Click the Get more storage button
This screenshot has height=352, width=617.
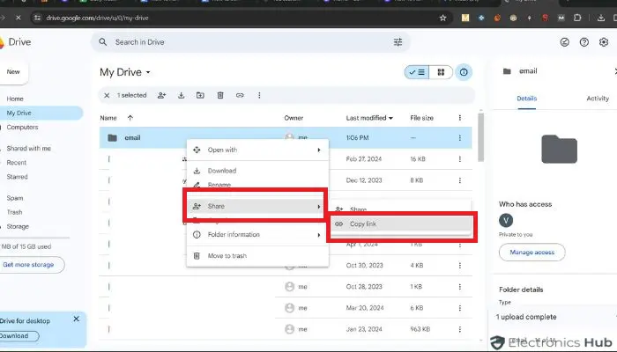point(29,265)
